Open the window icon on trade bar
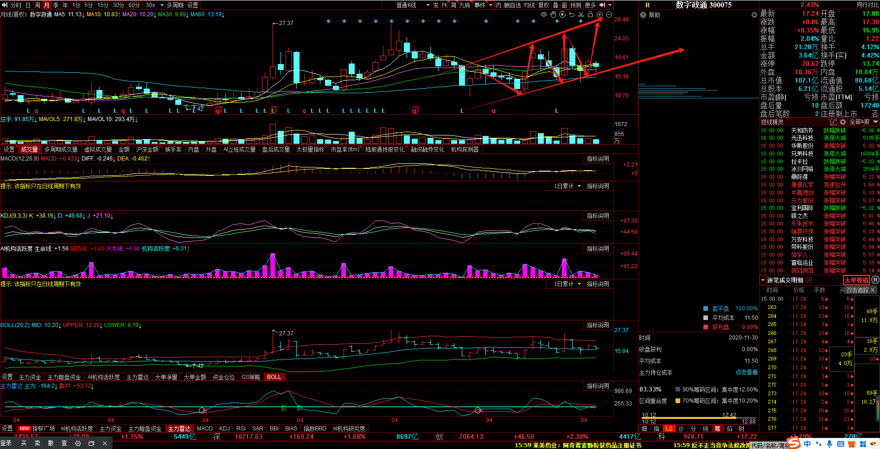The image size is (880, 449). tap(91, 443)
